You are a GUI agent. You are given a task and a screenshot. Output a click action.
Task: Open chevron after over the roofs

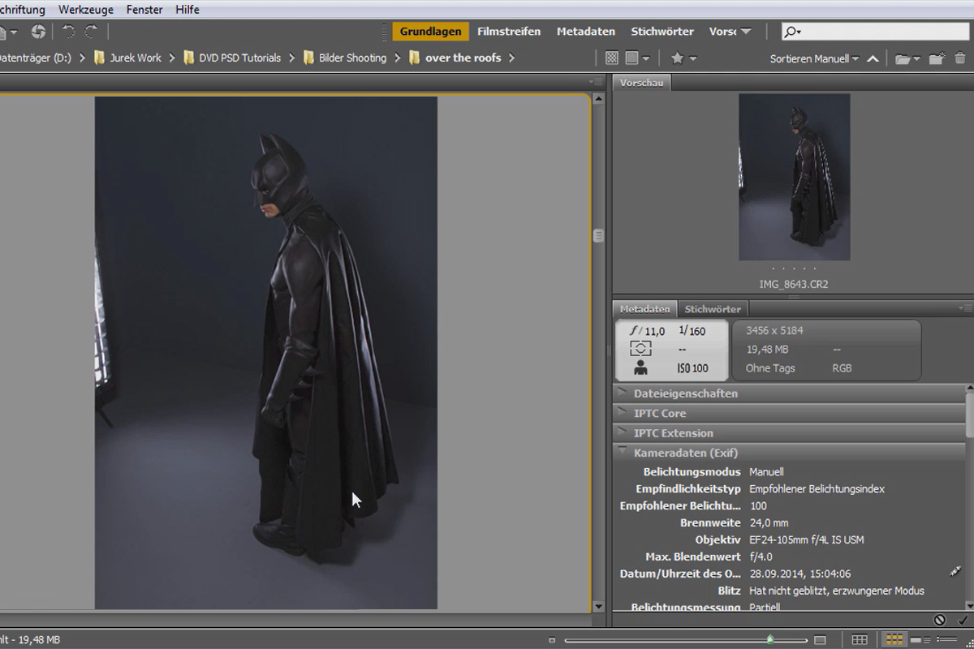512,58
